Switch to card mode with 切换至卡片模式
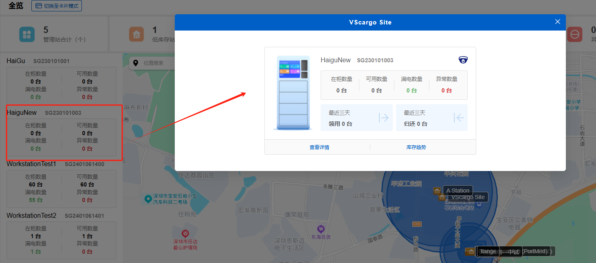The image size is (596, 263). 57,6
